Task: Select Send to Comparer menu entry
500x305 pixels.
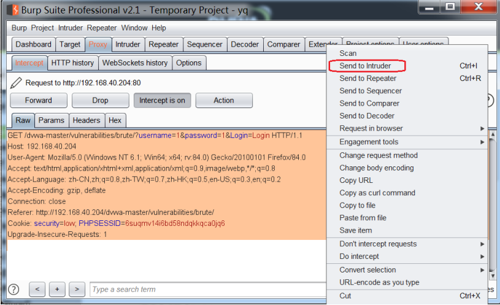Action: 407,103
